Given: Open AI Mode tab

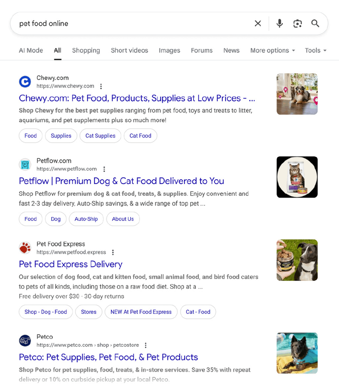Looking at the screenshot, I should [31, 50].
